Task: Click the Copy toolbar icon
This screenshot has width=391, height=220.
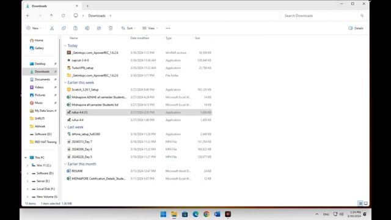Action: pyautogui.click(x=64, y=28)
